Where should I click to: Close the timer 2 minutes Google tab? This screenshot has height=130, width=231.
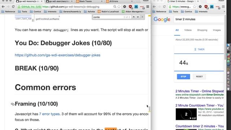pyautogui.click(x=198, y=1)
